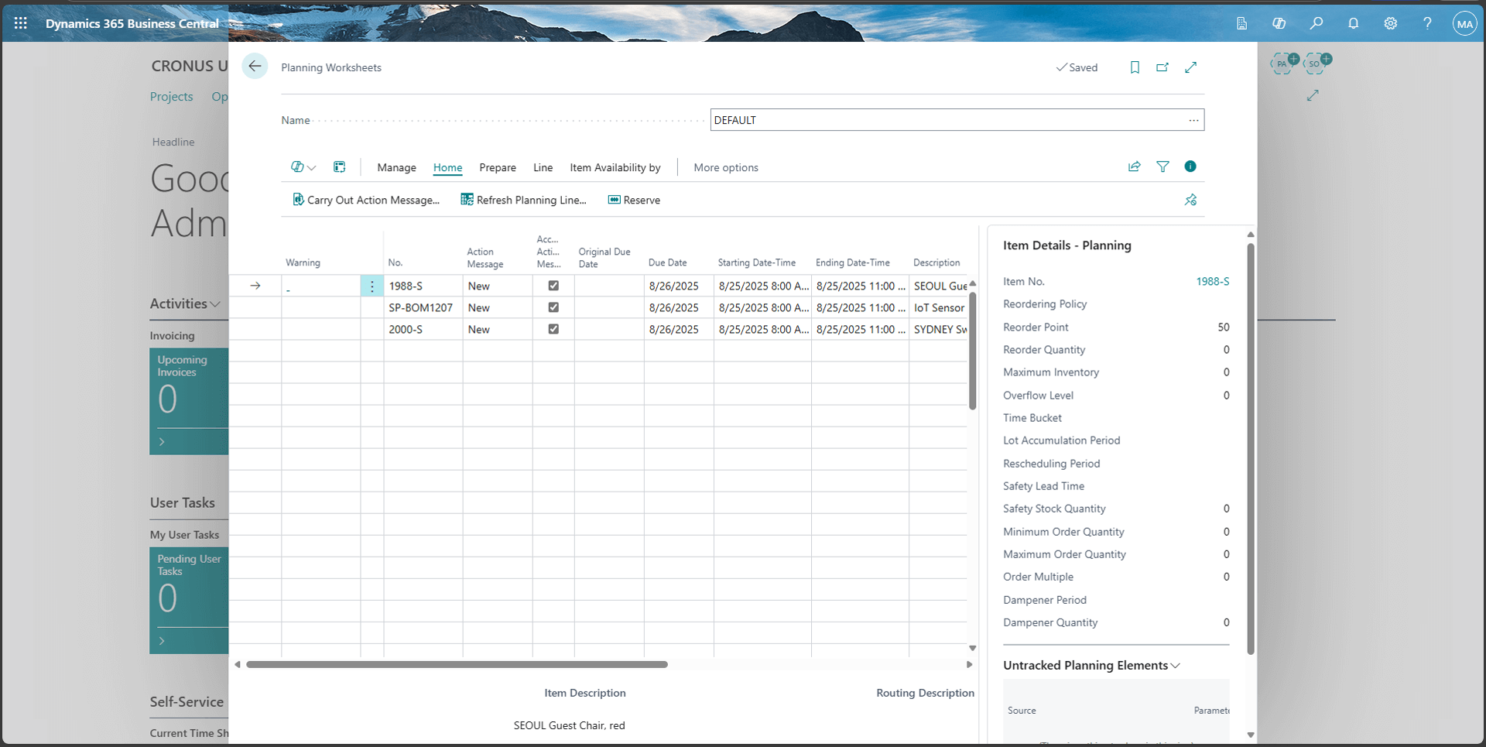Click the Help question mark icon
This screenshot has width=1486, height=747.
[x=1428, y=23]
